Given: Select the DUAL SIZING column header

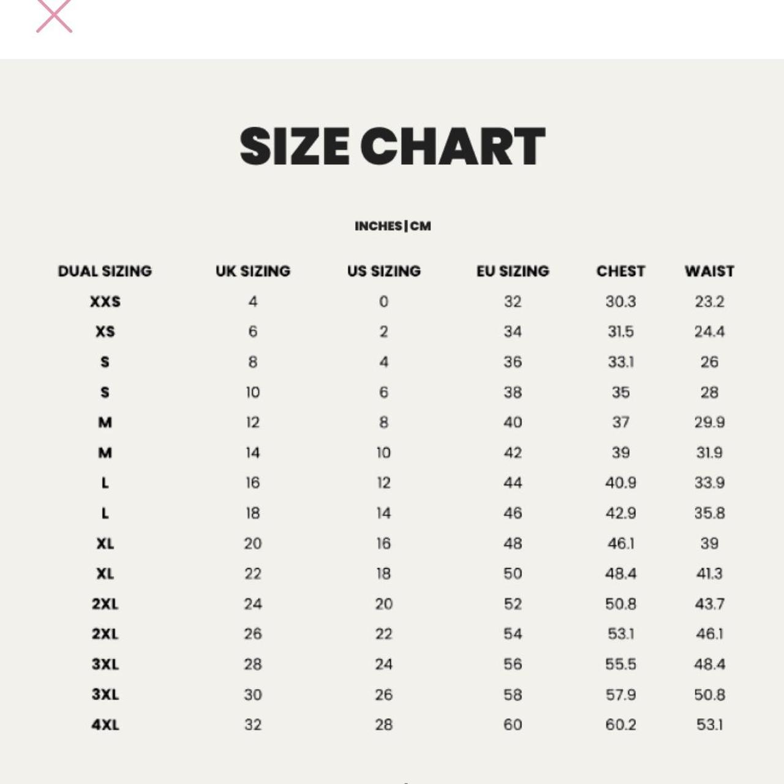Looking at the screenshot, I should click(105, 271).
